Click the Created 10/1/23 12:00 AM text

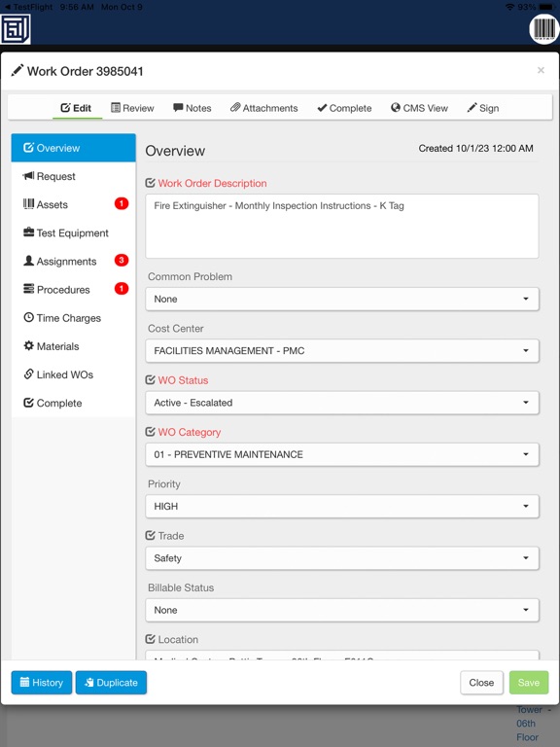(475, 149)
